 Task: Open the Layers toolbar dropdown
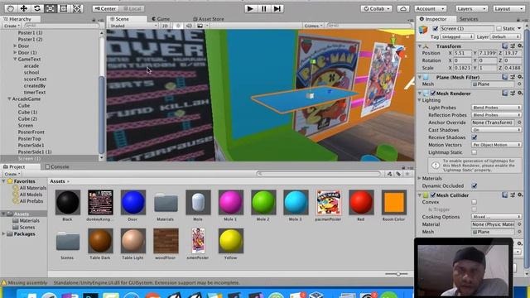coord(471,9)
